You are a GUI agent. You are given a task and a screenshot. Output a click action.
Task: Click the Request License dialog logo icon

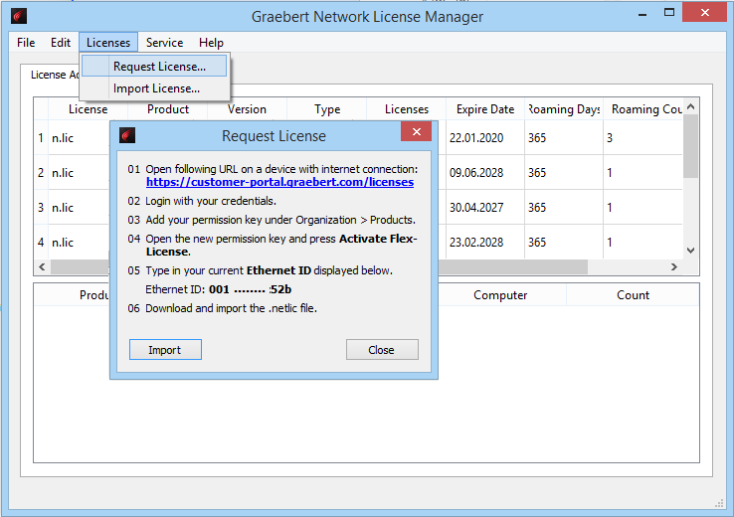[127, 135]
